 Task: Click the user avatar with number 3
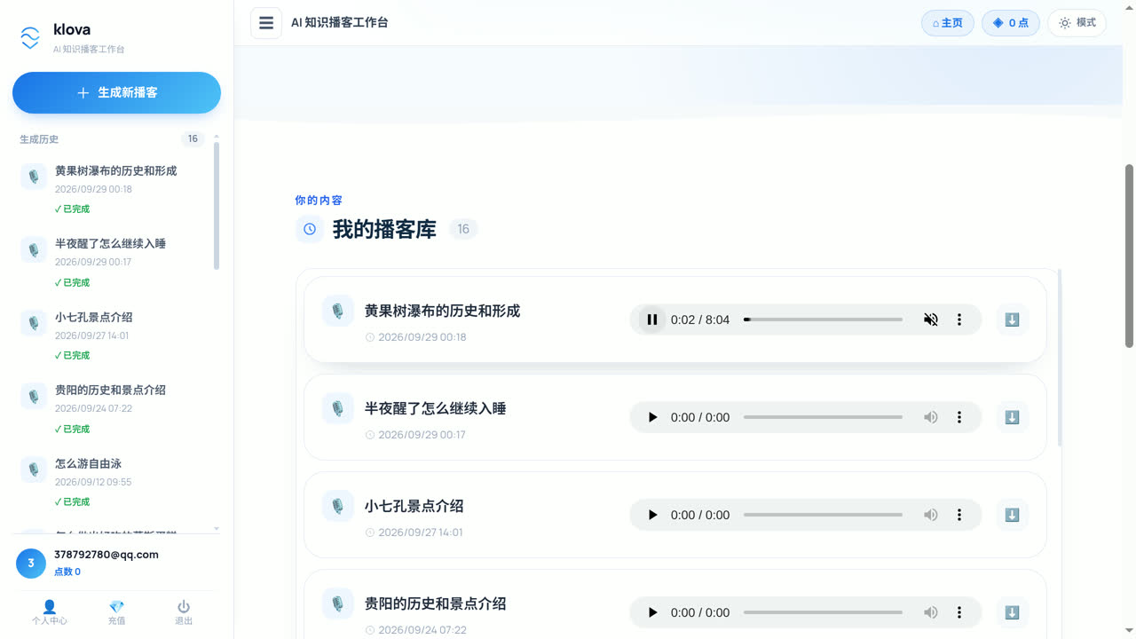(x=31, y=563)
